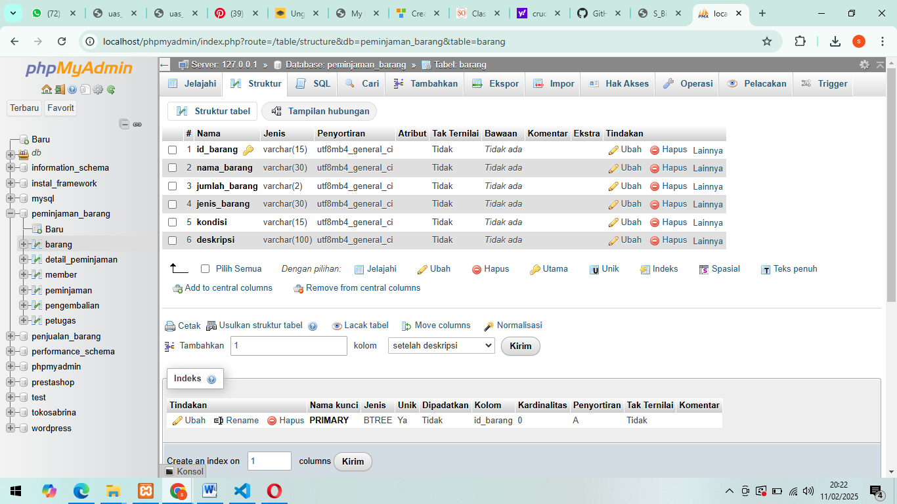Switch to the SQL tab
Image resolution: width=897 pixels, height=504 pixels.
(x=313, y=83)
